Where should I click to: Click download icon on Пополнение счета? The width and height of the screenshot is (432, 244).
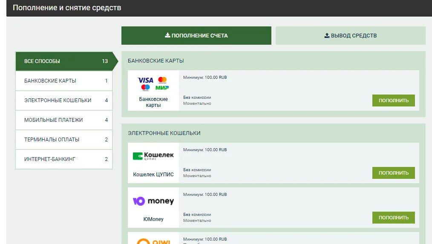pos(167,35)
